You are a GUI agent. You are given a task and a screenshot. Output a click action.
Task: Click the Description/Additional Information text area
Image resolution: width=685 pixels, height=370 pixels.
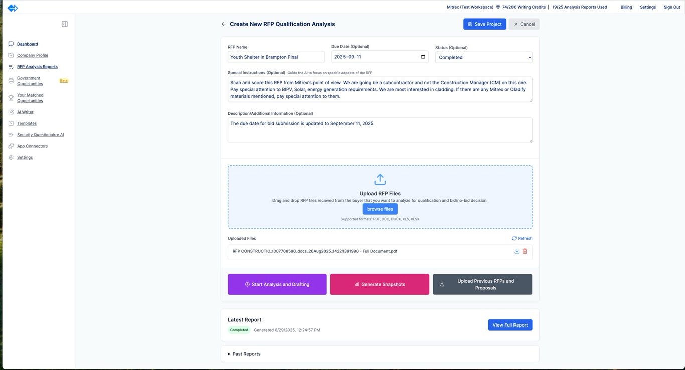click(380, 130)
